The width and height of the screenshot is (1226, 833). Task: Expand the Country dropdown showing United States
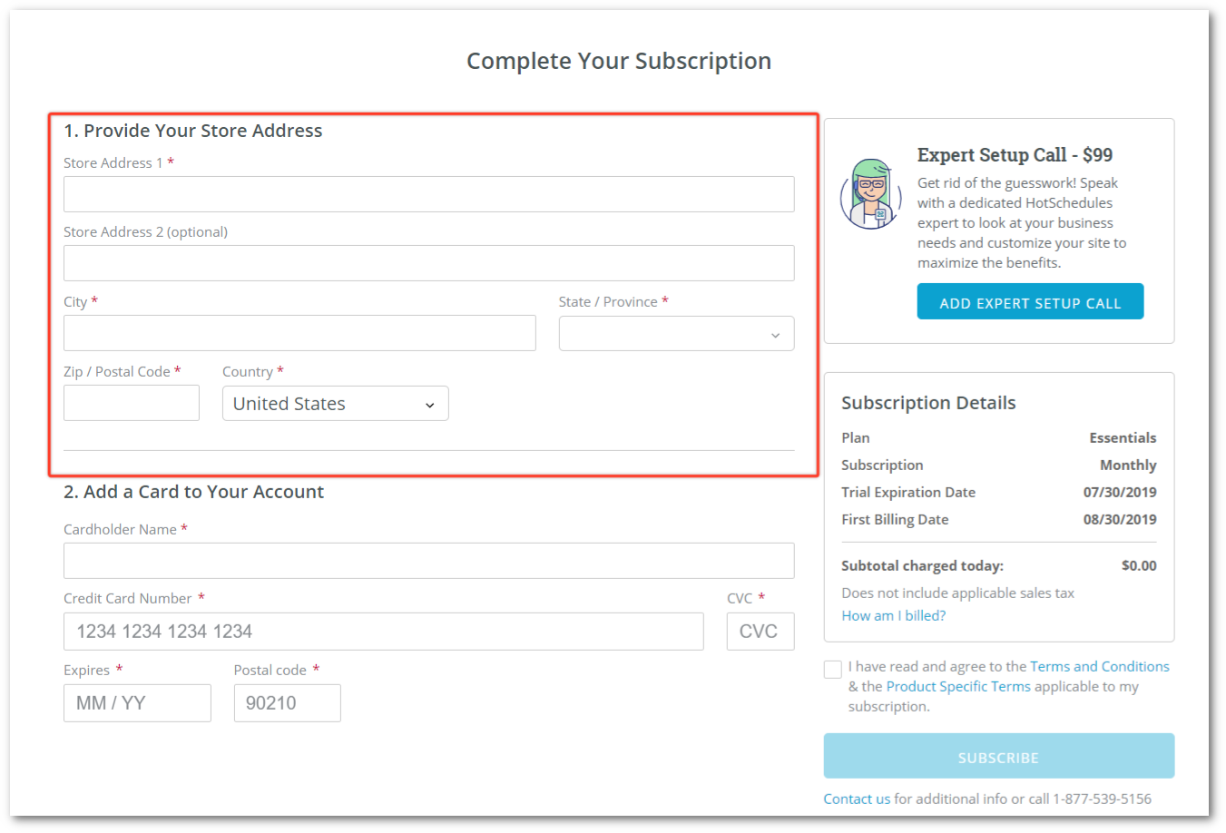[x=335, y=404]
